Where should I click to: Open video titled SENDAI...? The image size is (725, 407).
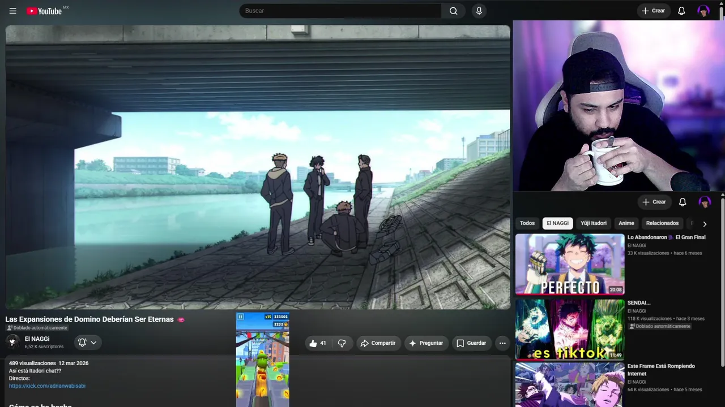(x=639, y=303)
